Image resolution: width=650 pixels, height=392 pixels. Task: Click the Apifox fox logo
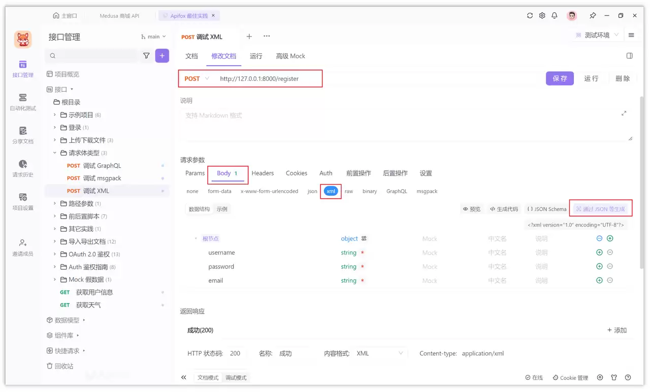point(23,39)
